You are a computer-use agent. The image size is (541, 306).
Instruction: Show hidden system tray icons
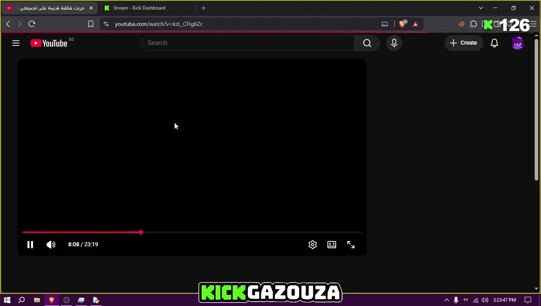[x=446, y=300]
